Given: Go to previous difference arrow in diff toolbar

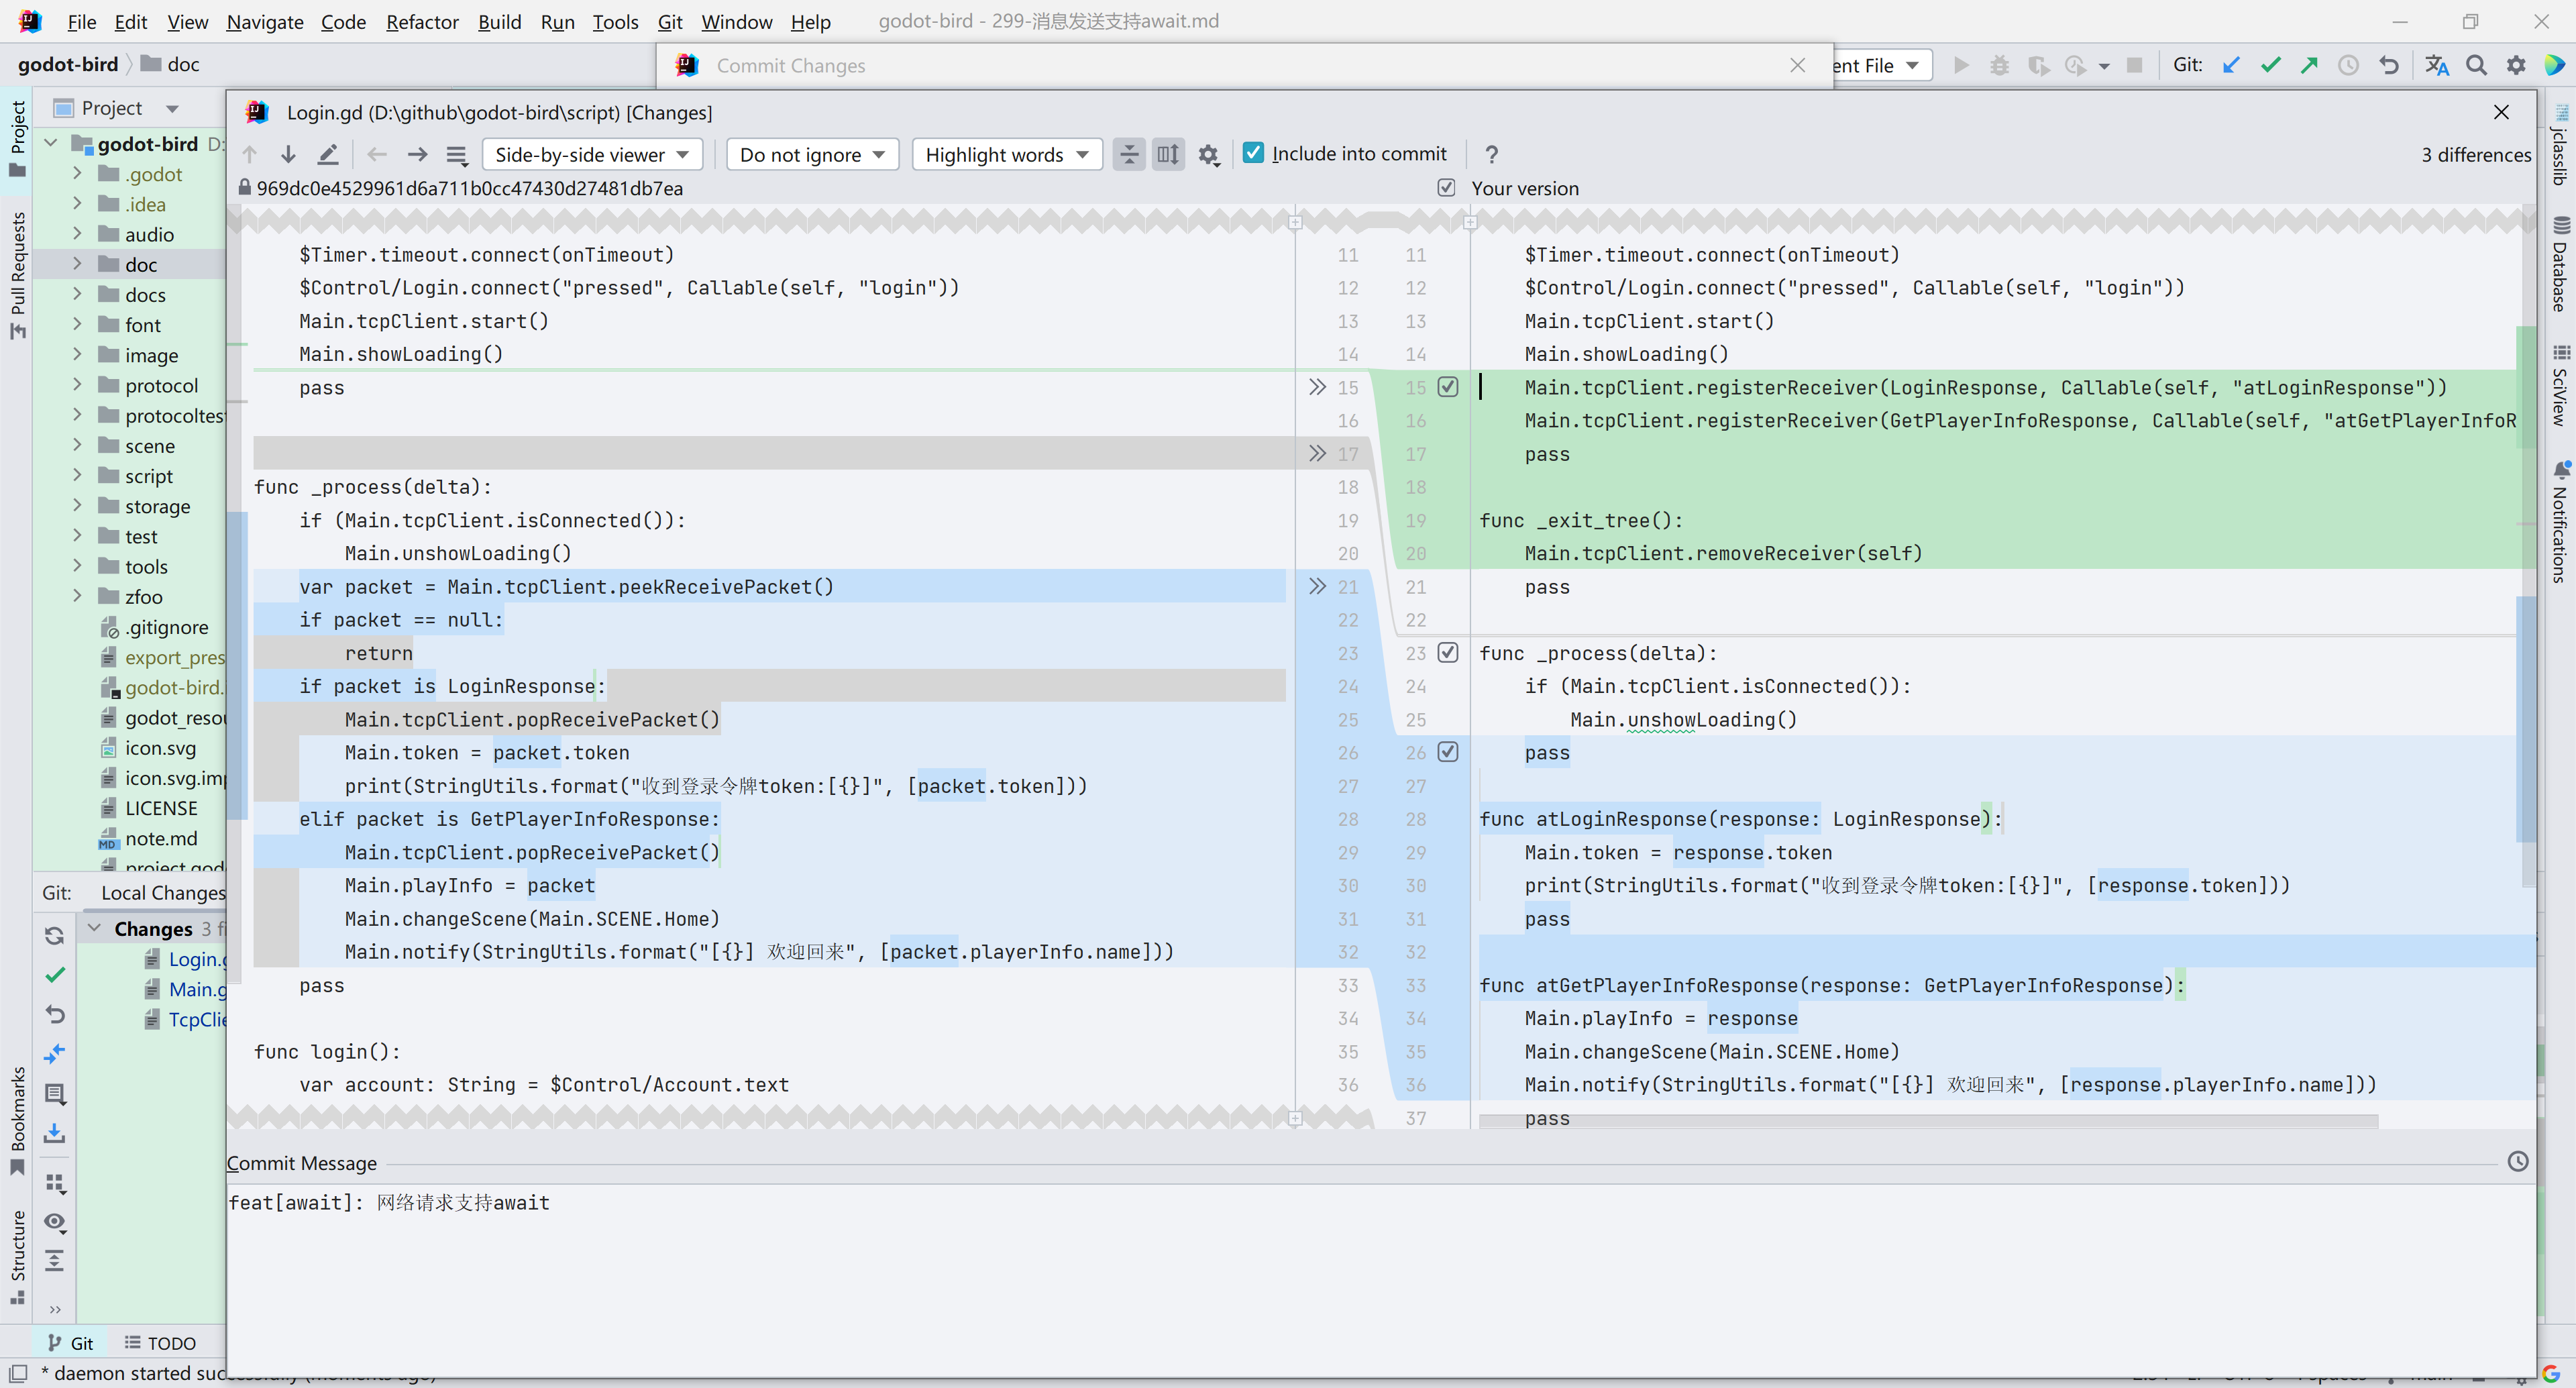Looking at the screenshot, I should pos(250,154).
